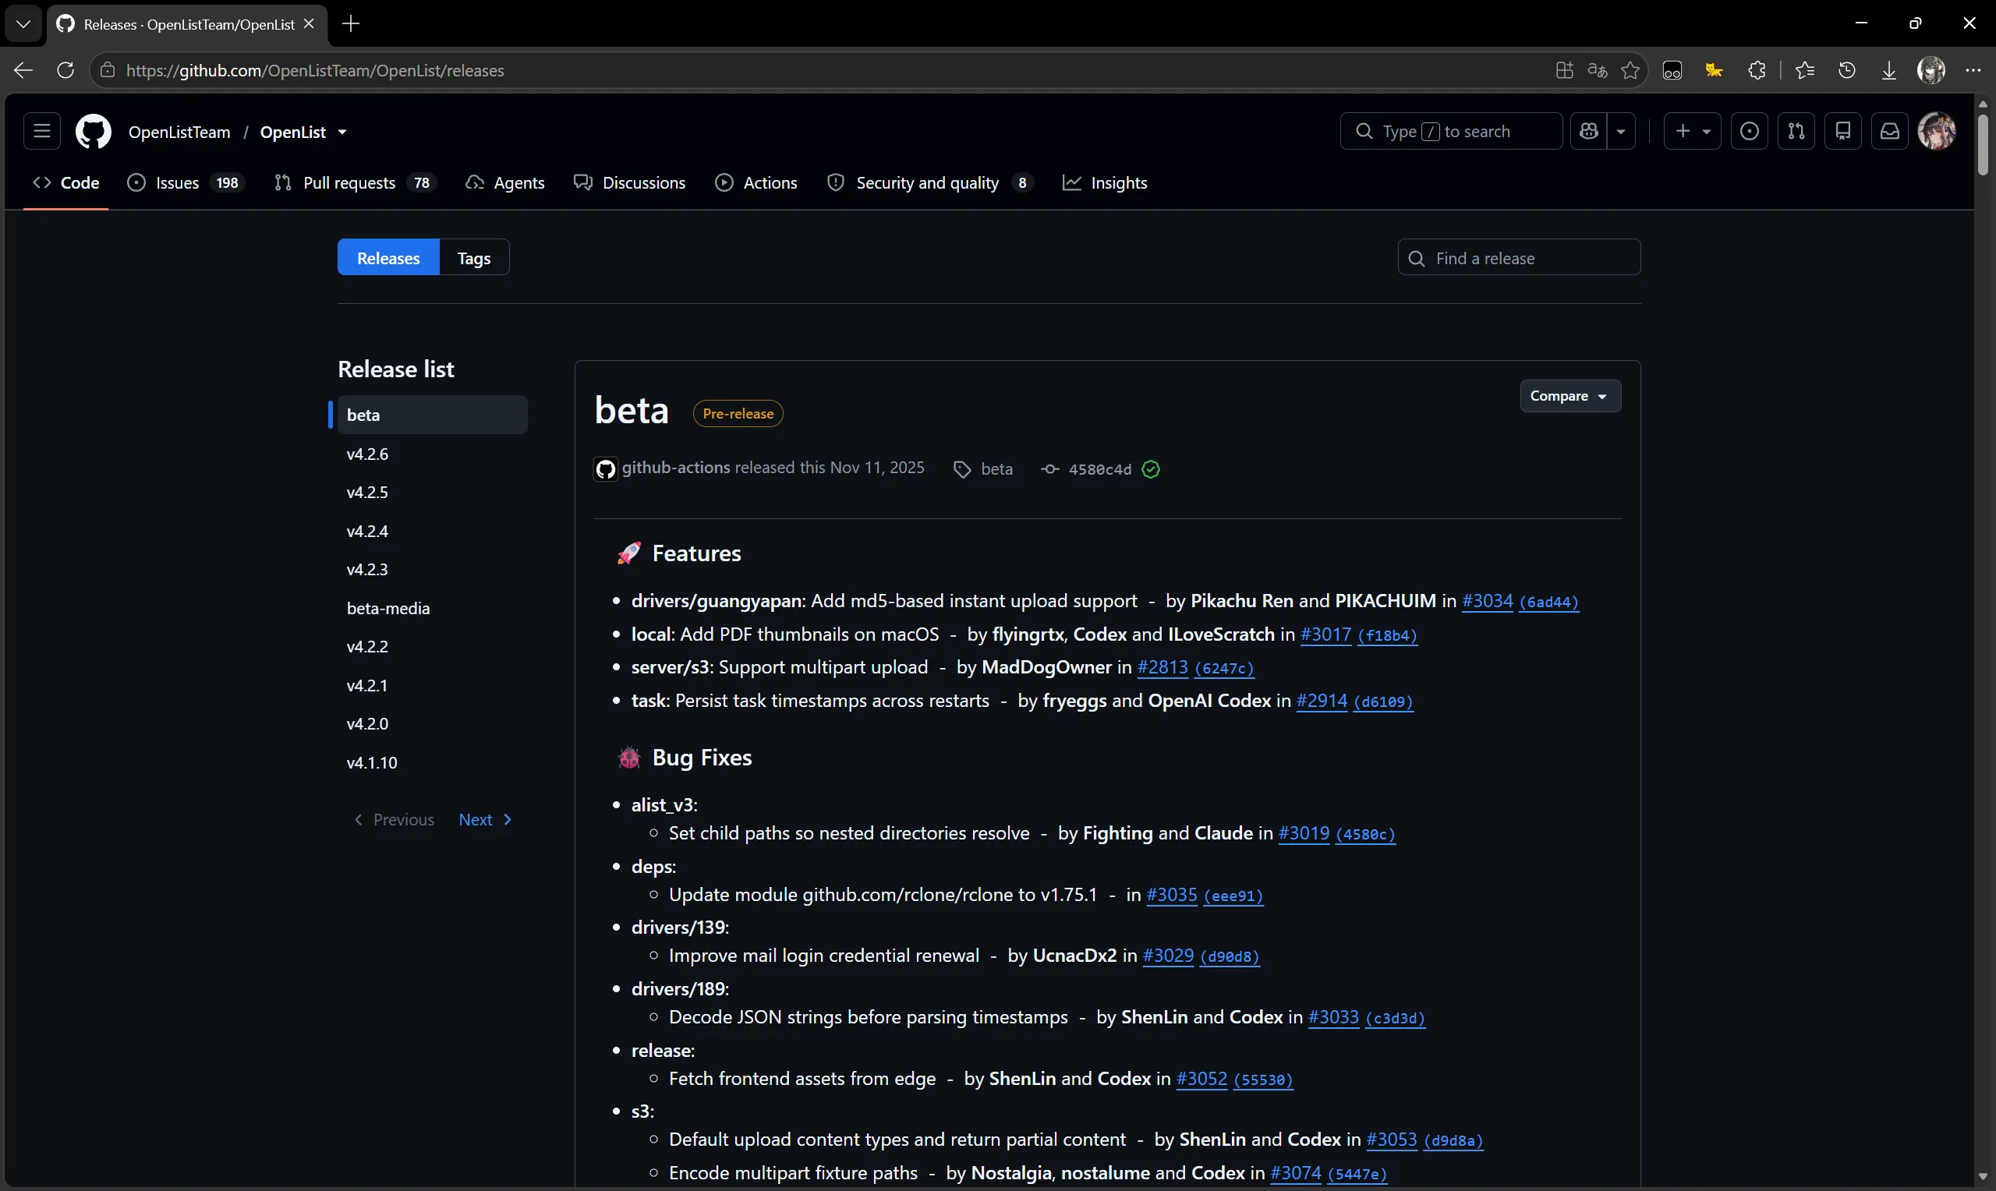Image resolution: width=1996 pixels, height=1191 pixels.
Task: Switch to the Tags view
Action: 474,258
